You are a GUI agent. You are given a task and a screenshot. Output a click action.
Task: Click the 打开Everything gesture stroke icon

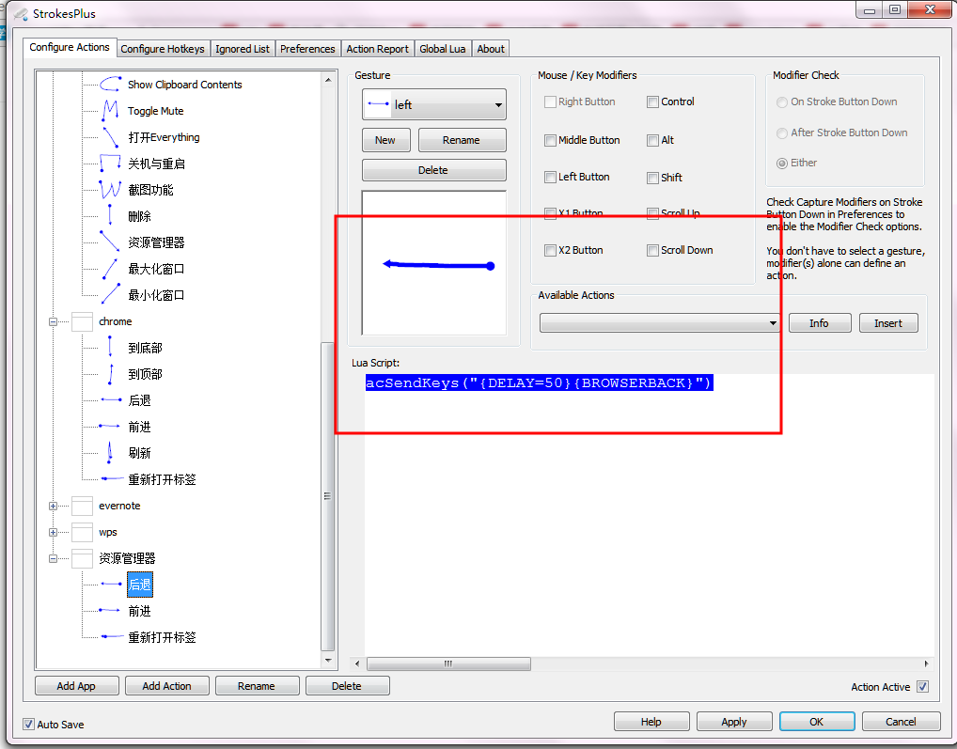pos(109,136)
